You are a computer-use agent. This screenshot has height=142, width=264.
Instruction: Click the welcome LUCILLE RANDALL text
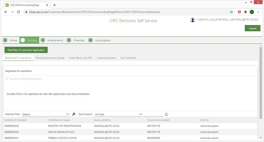click(x=228, y=20)
